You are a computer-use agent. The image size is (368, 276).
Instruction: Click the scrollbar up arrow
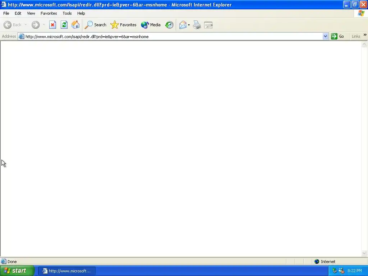pyautogui.click(x=364, y=44)
